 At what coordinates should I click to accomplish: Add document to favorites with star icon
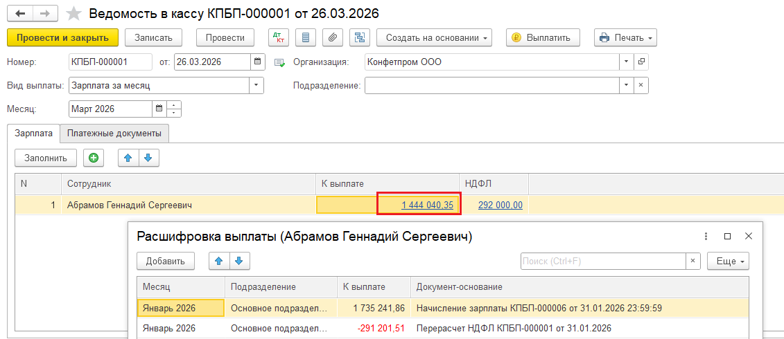tap(74, 13)
